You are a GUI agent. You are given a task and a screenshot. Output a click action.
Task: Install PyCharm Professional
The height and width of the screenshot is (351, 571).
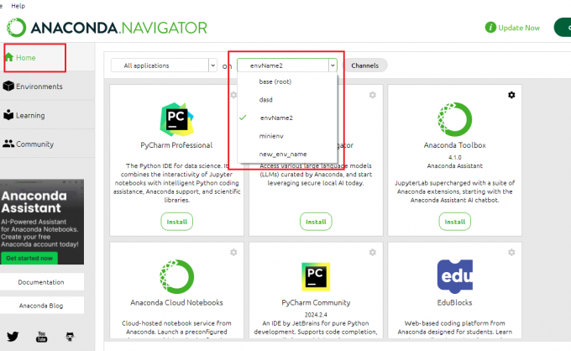click(177, 222)
